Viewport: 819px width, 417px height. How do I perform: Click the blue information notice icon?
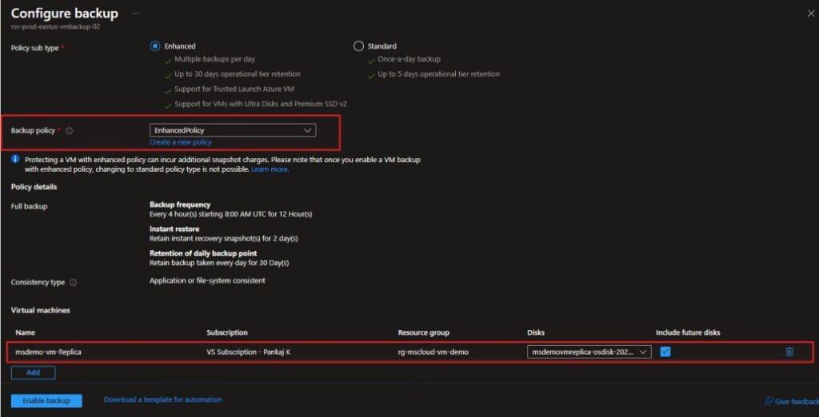tap(15, 159)
